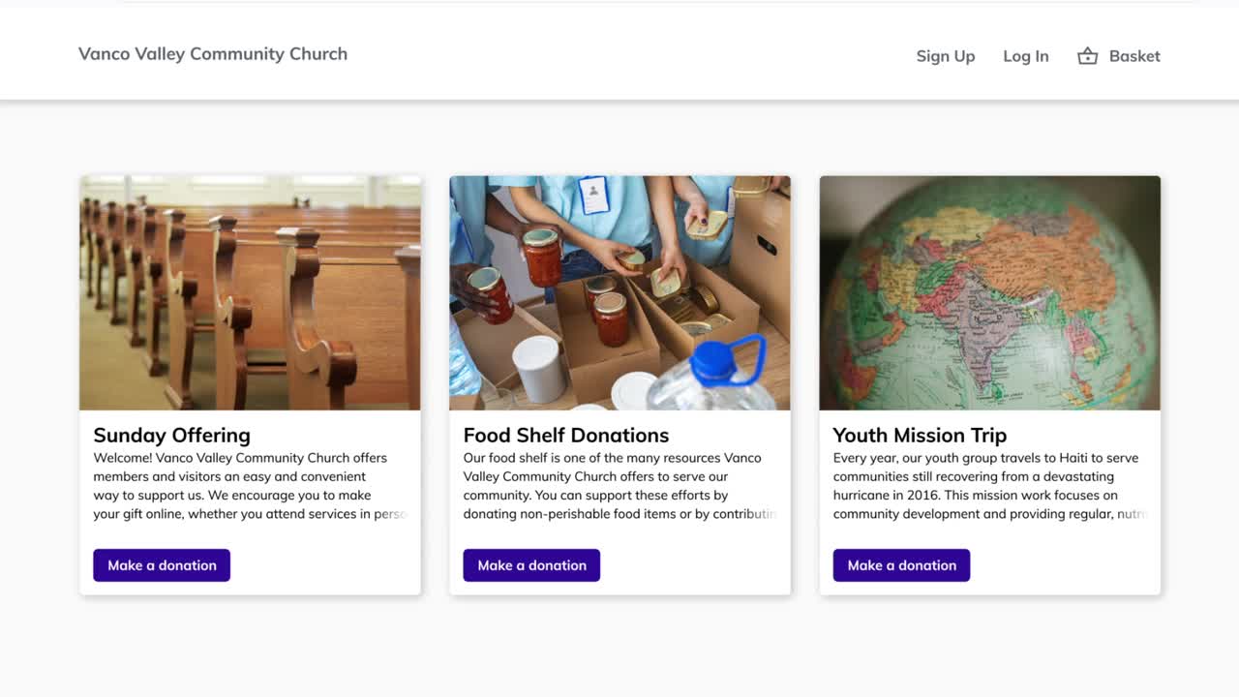
Task: Click the header navigation area near Log In
Action: pyautogui.click(x=1025, y=55)
